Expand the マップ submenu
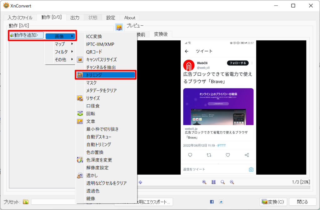320x210 pixels. pyautogui.click(x=59, y=44)
